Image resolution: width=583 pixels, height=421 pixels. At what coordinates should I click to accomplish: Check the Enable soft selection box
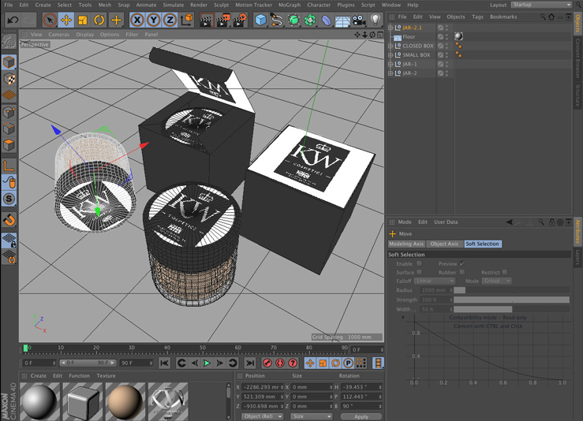pos(420,263)
